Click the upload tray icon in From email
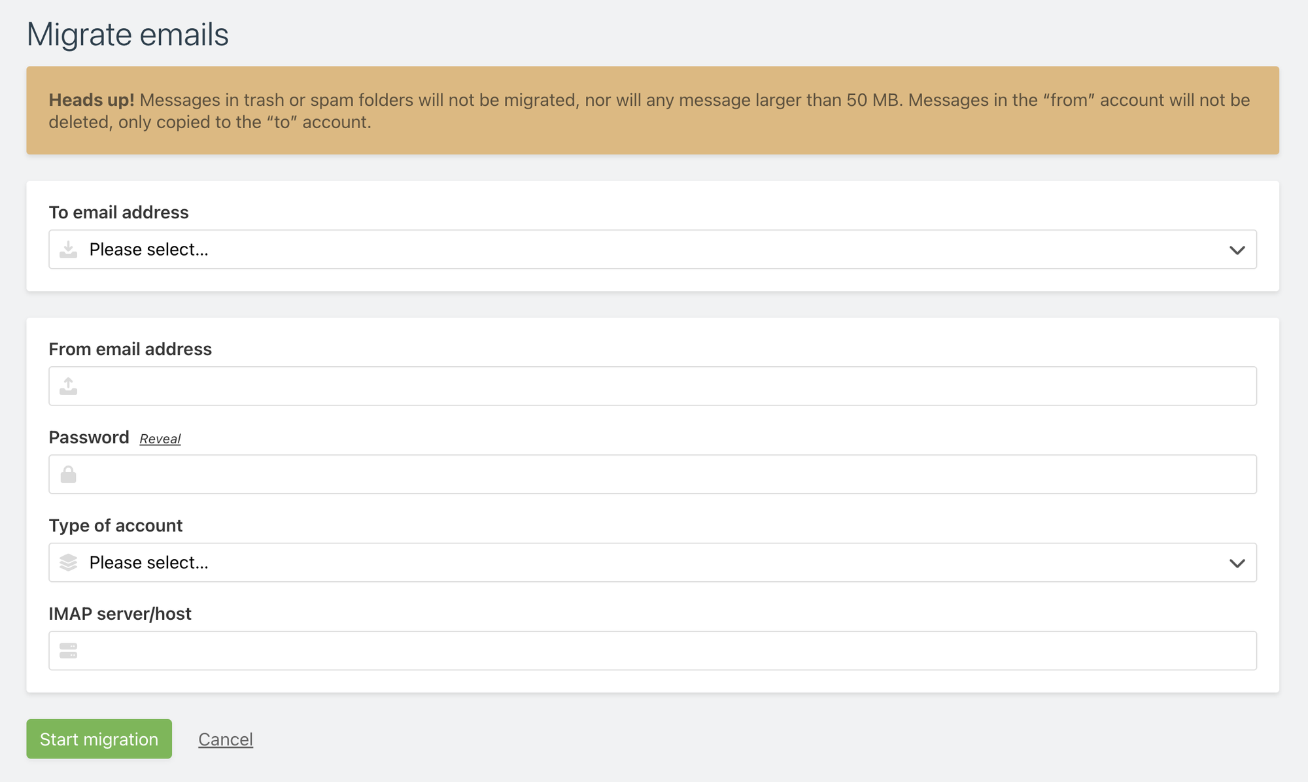Screen dimensions: 1308x782 coord(69,386)
